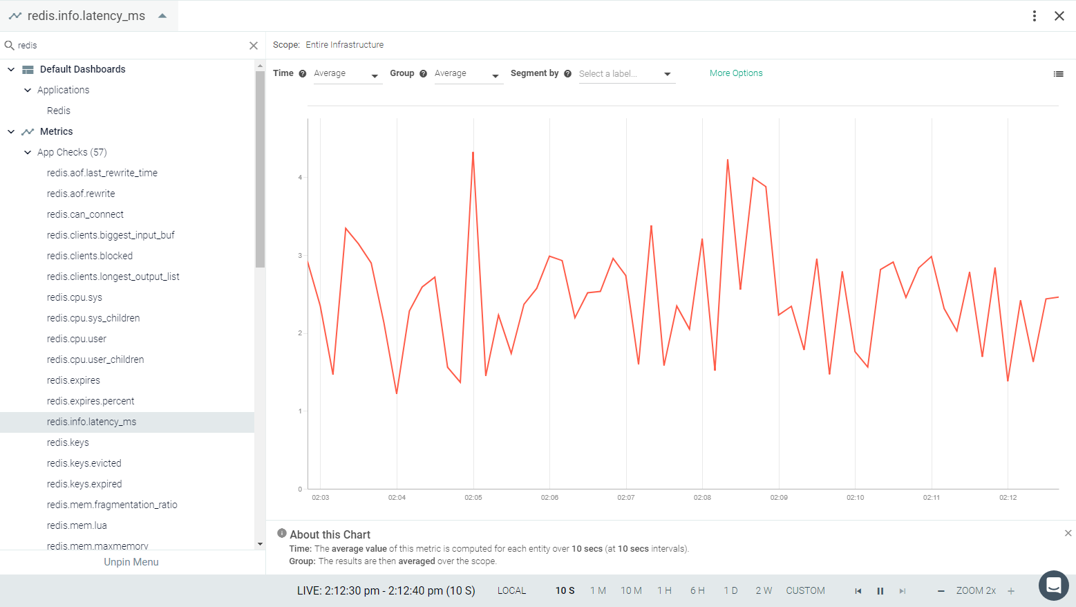Focus the redis search input
The height and width of the screenshot is (607, 1076).
131,46
